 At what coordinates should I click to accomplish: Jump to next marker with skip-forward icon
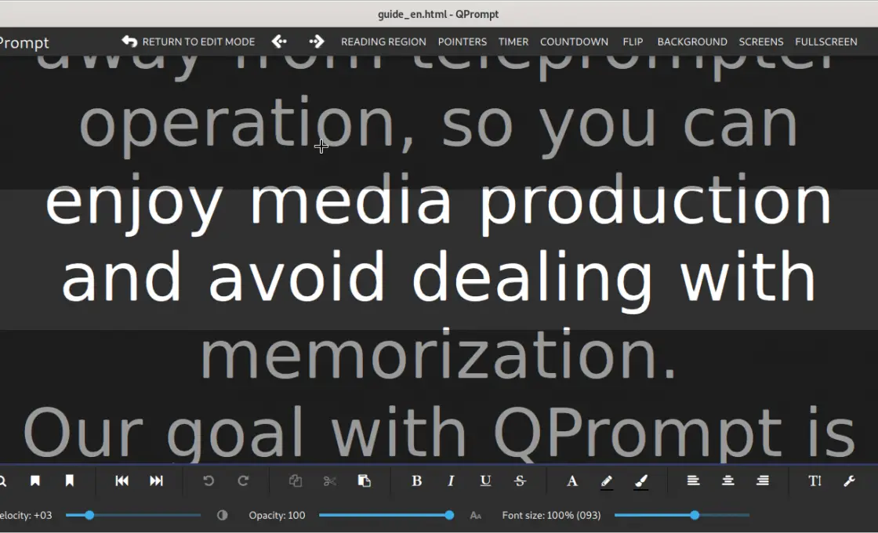point(156,481)
